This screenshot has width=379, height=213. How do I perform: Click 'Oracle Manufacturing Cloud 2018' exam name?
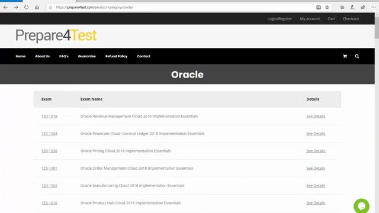pos(132,186)
